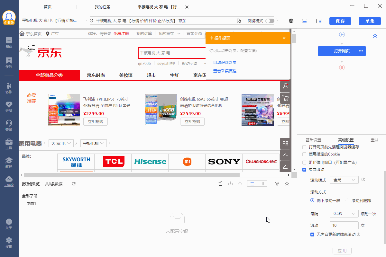Open the 平板电视 category dropdown
This screenshot has width=386, height=257.
click(94, 143)
